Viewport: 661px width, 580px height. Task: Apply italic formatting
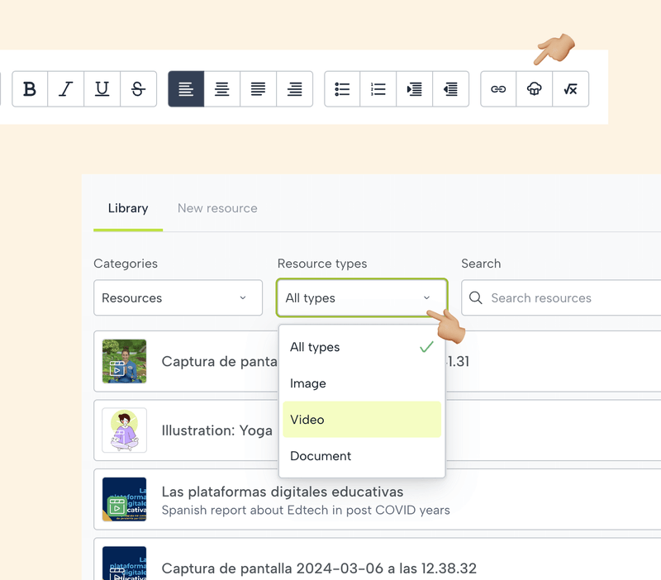[66, 89]
